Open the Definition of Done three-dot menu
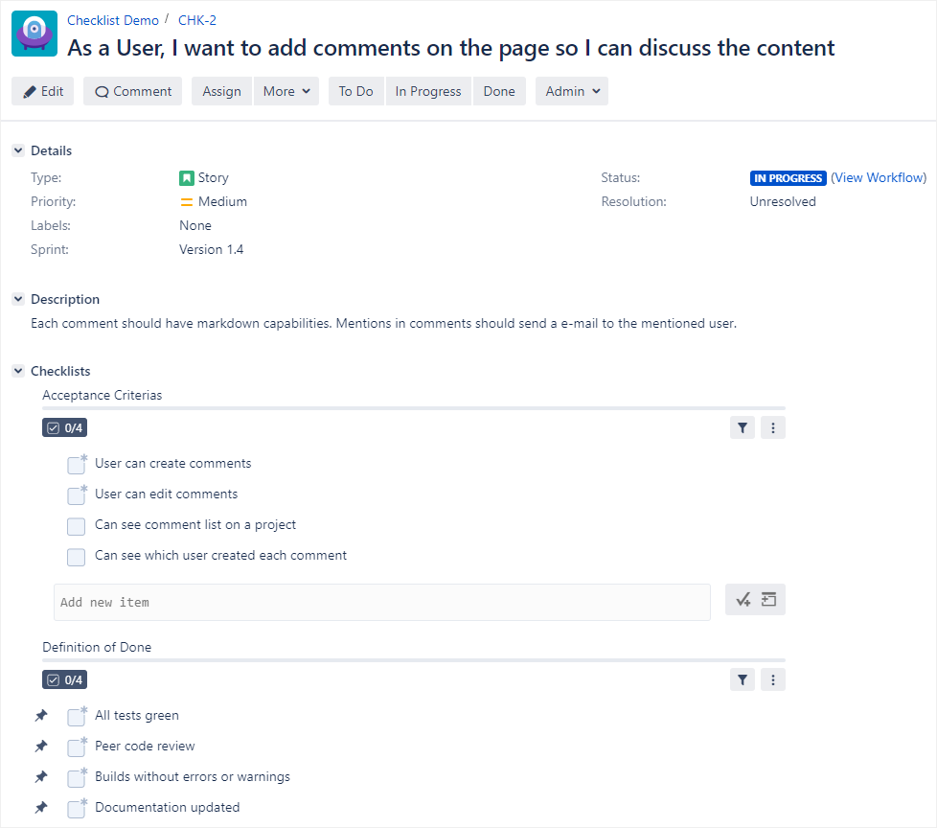This screenshot has height=828, width=937. point(773,679)
